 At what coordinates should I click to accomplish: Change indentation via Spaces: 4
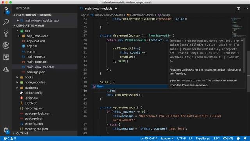click(167, 138)
